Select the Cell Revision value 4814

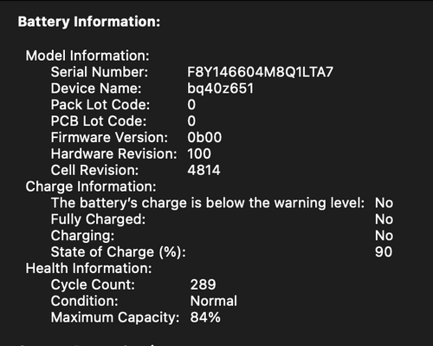click(x=204, y=170)
